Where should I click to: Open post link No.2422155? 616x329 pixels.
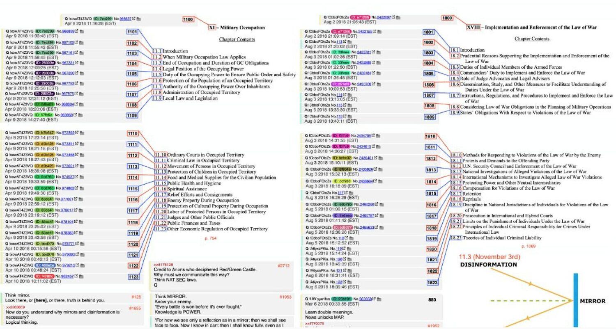tap(365, 31)
